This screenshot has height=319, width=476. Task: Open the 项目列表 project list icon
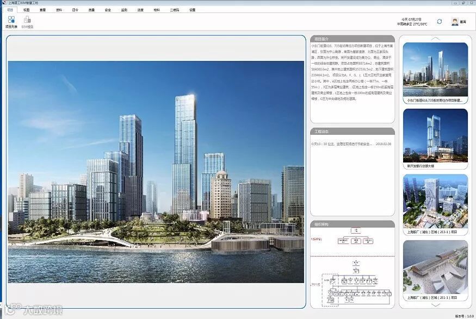click(x=11, y=22)
